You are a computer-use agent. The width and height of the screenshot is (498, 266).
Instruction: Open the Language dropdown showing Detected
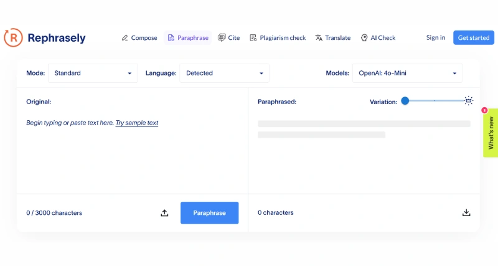coord(224,73)
